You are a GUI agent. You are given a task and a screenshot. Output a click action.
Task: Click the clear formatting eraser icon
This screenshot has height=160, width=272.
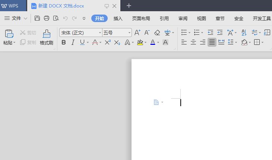(157, 33)
